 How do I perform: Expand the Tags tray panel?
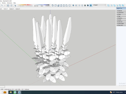coord(121,16)
